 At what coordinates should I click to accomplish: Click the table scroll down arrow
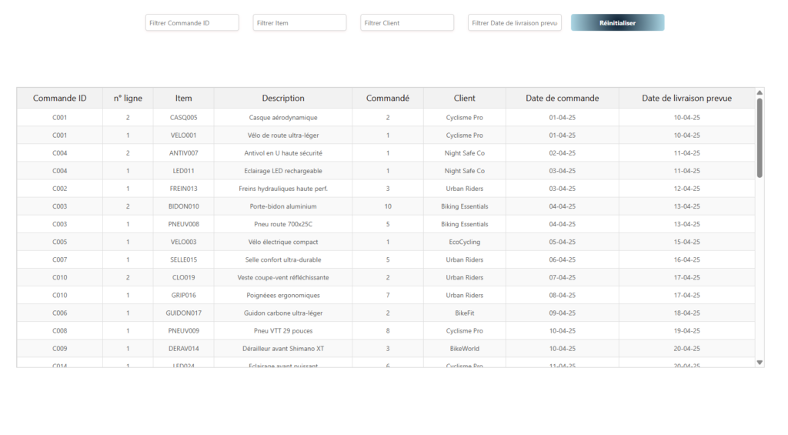(760, 362)
